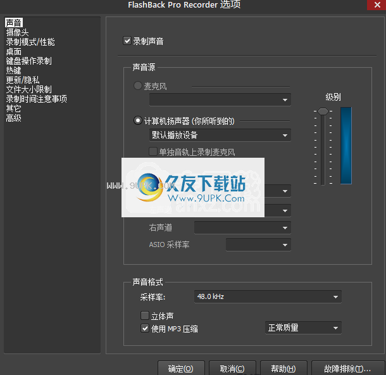Click the 取消(C) button
Screen dimensions: 386x375
[232, 368]
